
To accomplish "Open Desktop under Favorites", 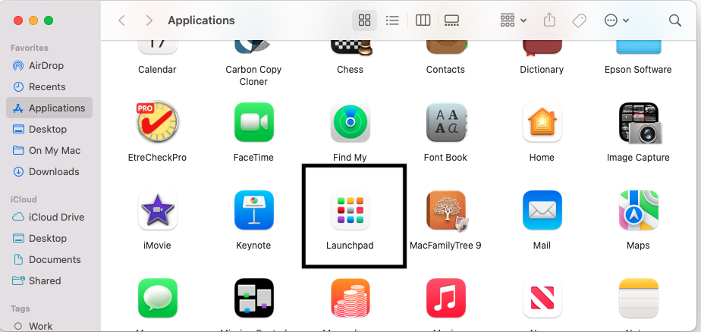I will coord(49,129).
